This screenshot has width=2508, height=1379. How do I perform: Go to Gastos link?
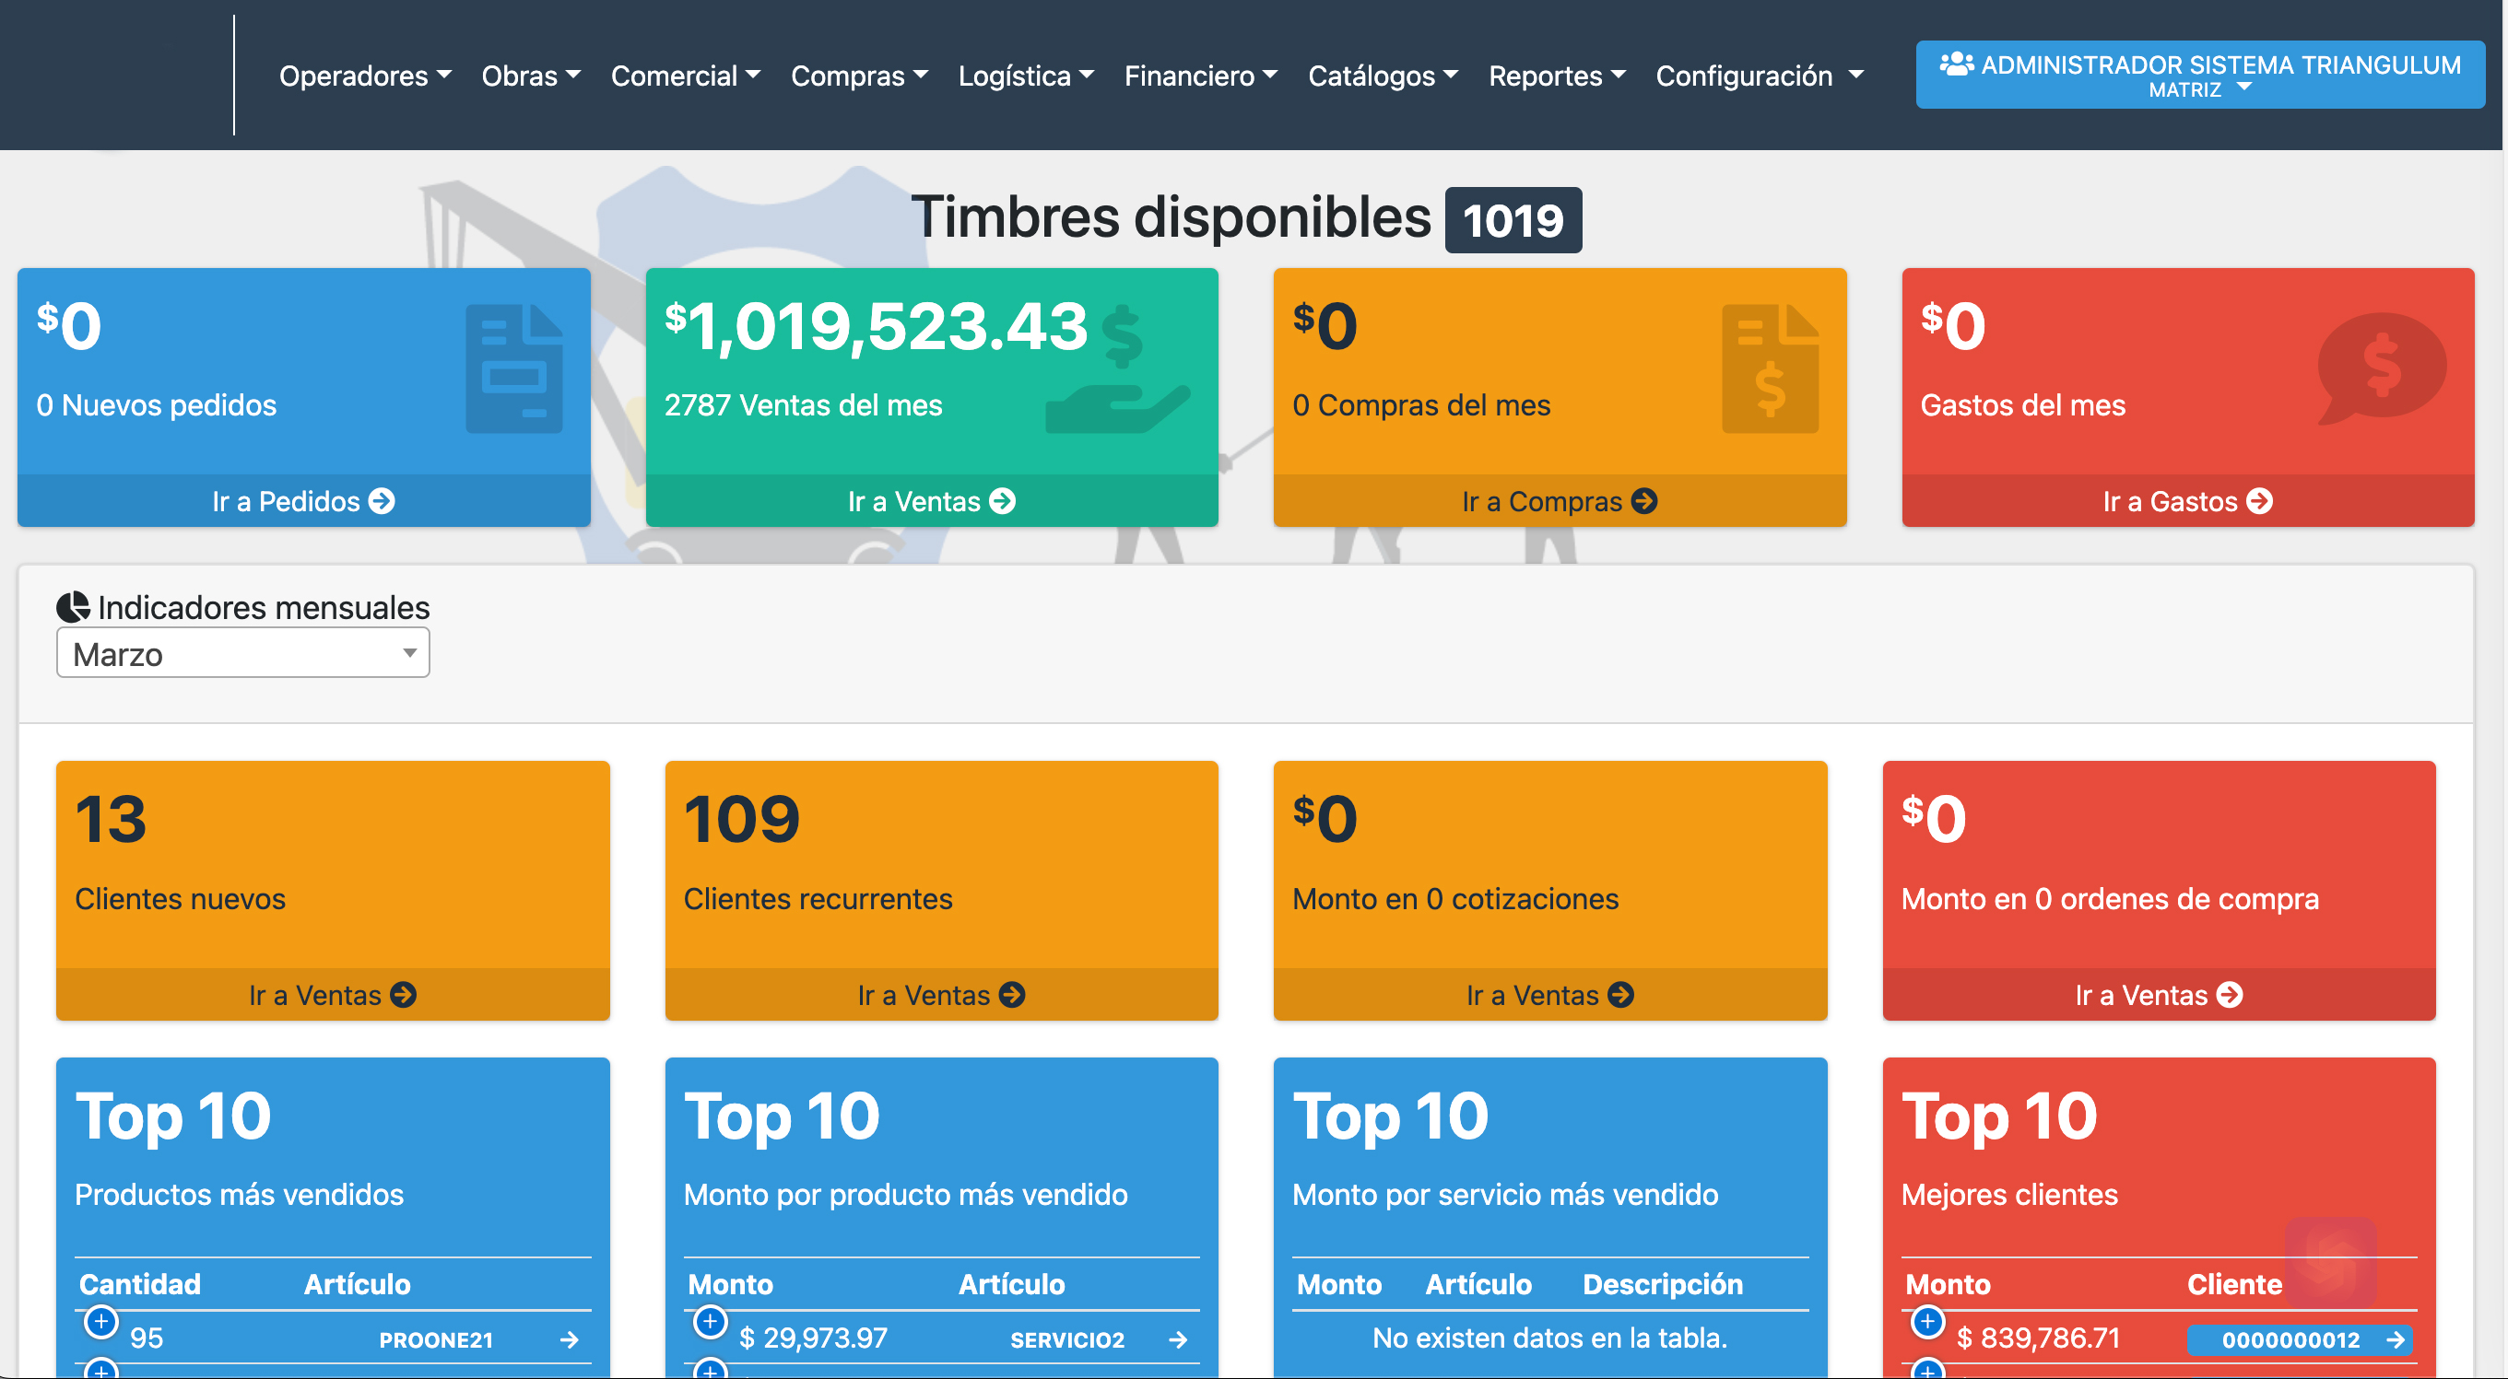click(2187, 501)
